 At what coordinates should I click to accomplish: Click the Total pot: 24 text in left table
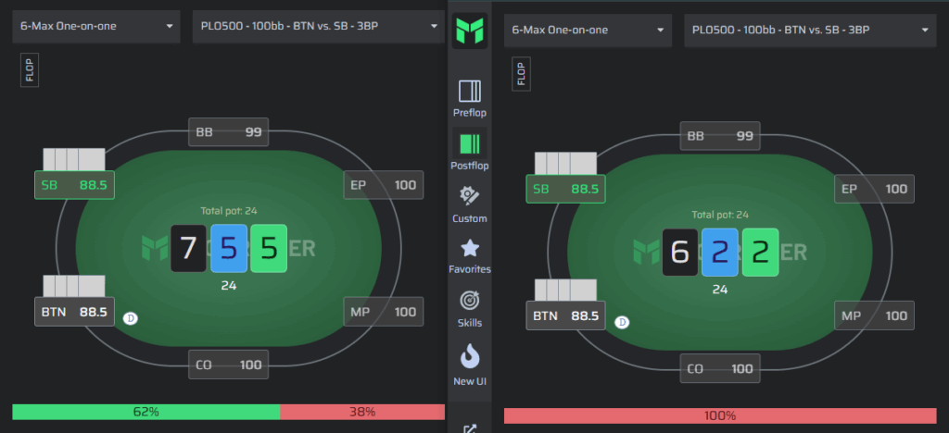tap(229, 211)
